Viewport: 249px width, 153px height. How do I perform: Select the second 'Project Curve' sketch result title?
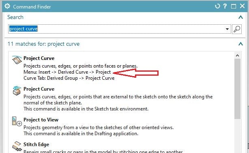tap(39, 89)
